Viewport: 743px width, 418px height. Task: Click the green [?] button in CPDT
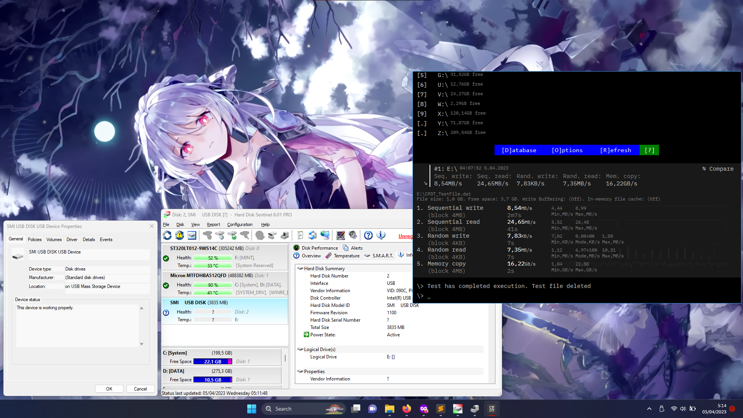pos(649,150)
